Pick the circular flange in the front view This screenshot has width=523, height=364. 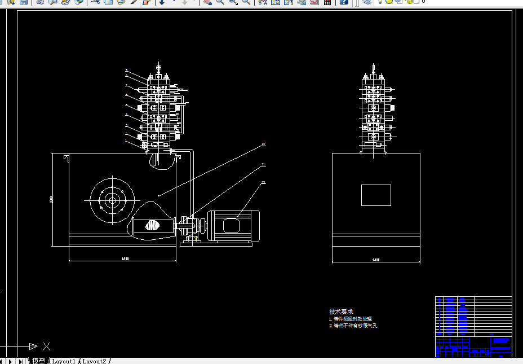point(112,200)
